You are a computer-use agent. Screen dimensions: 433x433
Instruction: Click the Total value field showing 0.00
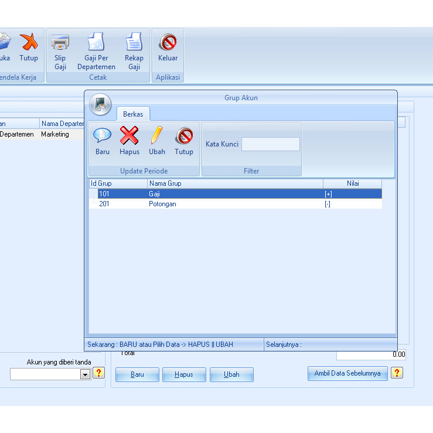(371, 354)
